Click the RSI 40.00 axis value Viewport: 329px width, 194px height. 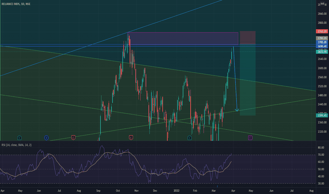point(321,176)
